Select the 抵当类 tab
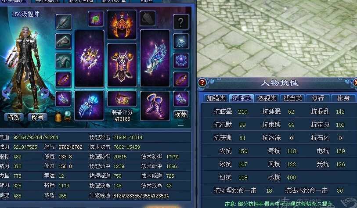 point(292,98)
